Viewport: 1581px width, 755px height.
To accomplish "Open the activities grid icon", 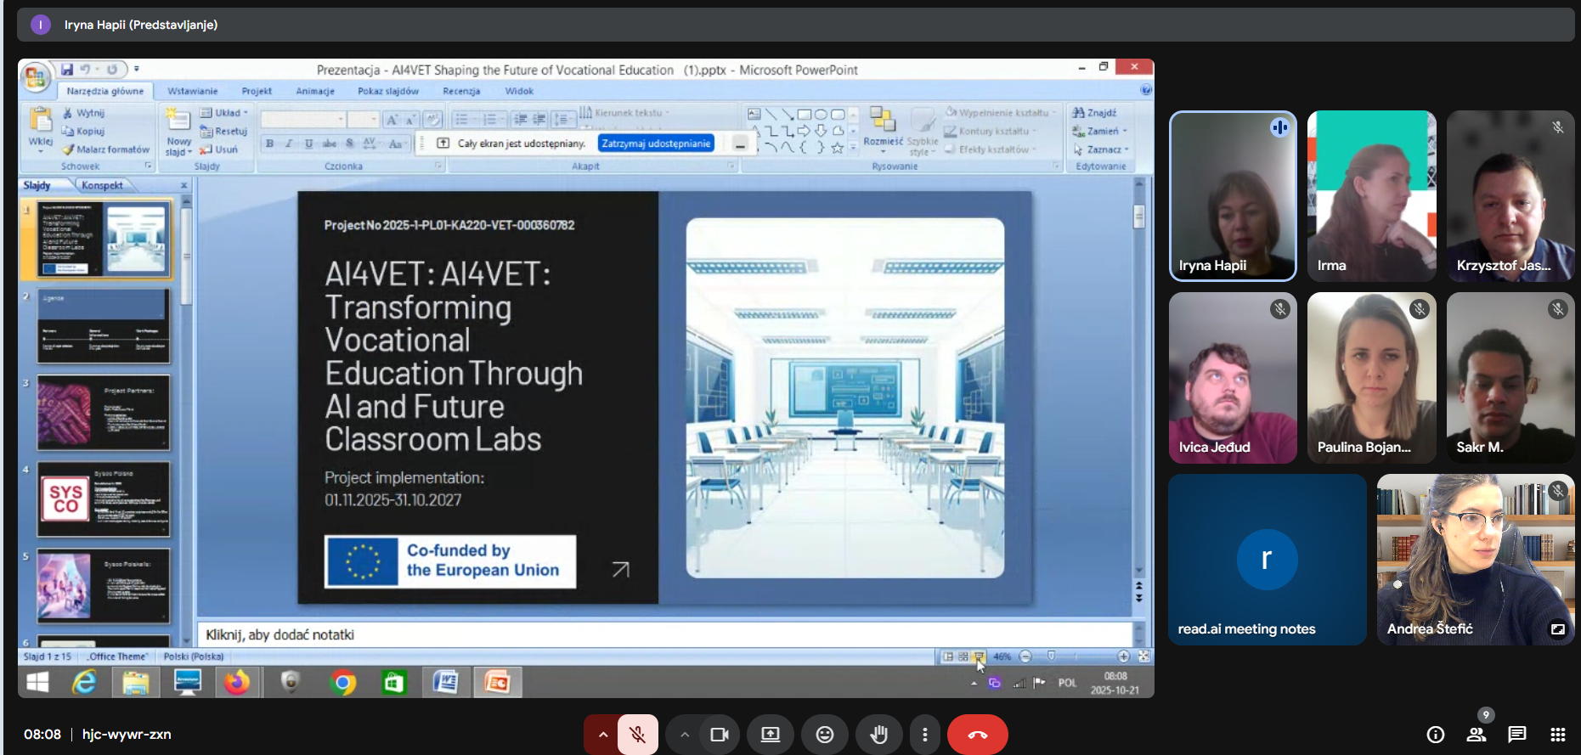I will pos(1557,735).
